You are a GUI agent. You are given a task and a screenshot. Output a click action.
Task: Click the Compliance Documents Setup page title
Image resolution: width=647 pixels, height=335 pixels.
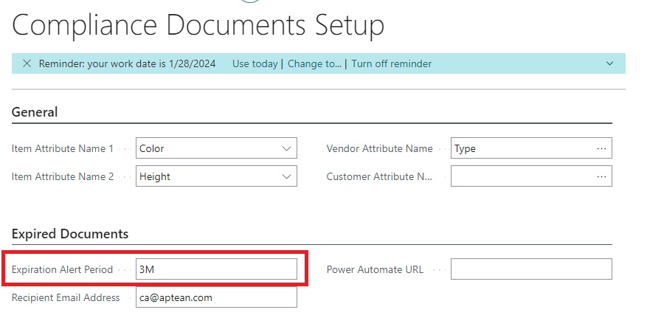(198, 25)
